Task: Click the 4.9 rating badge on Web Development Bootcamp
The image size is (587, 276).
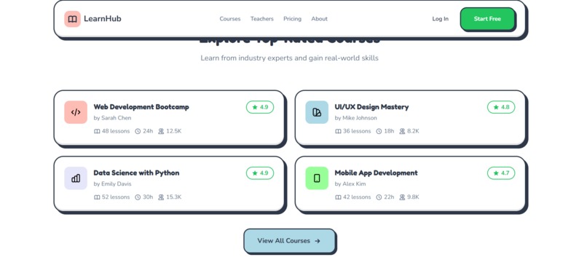Action: pyautogui.click(x=260, y=107)
